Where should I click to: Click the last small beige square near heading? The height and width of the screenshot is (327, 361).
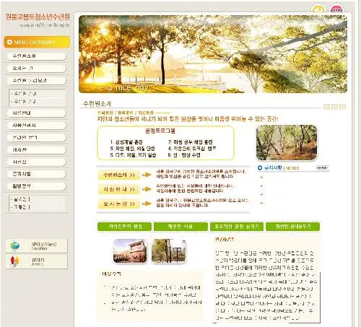coord(342,107)
